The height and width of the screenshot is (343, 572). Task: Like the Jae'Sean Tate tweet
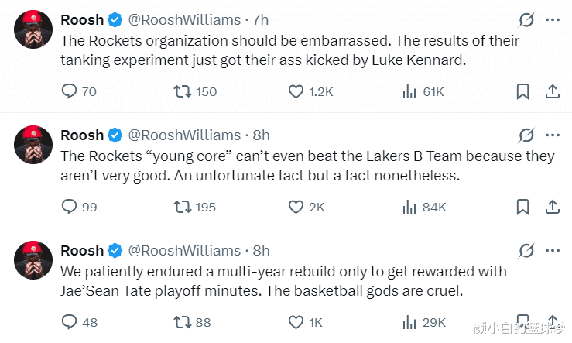click(296, 322)
